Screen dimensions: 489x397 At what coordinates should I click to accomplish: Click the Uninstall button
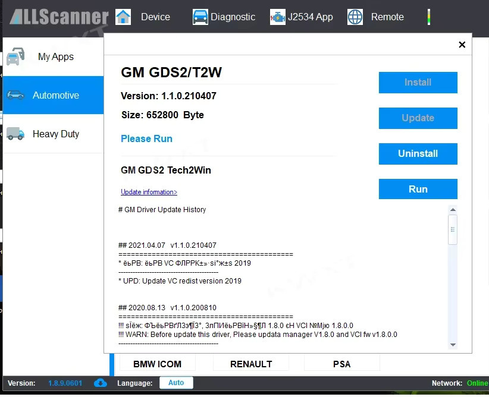[418, 153]
